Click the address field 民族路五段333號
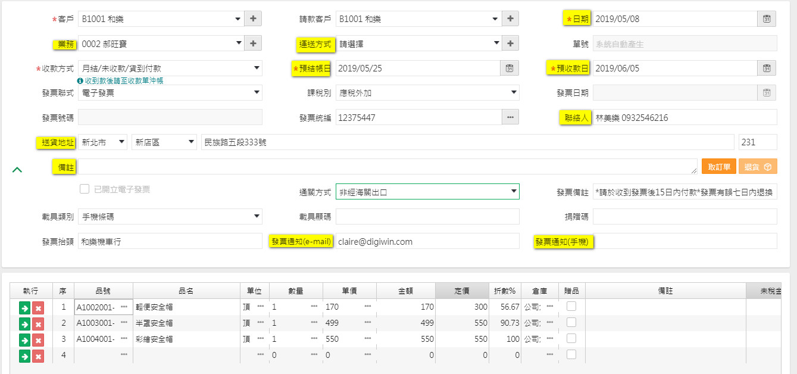This screenshot has width=797, height=374. click(x=467, y=142)
